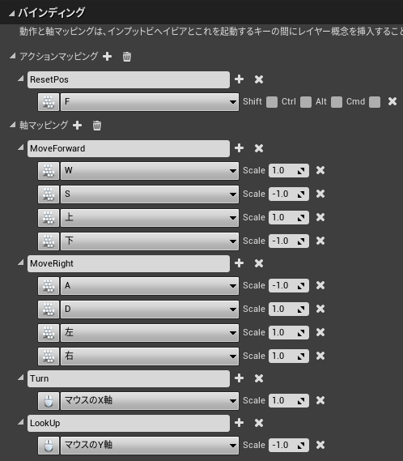The width and height of the screenshot is (403, 461).
Task: Edit the Turn name field
Action: pos(129,378)
